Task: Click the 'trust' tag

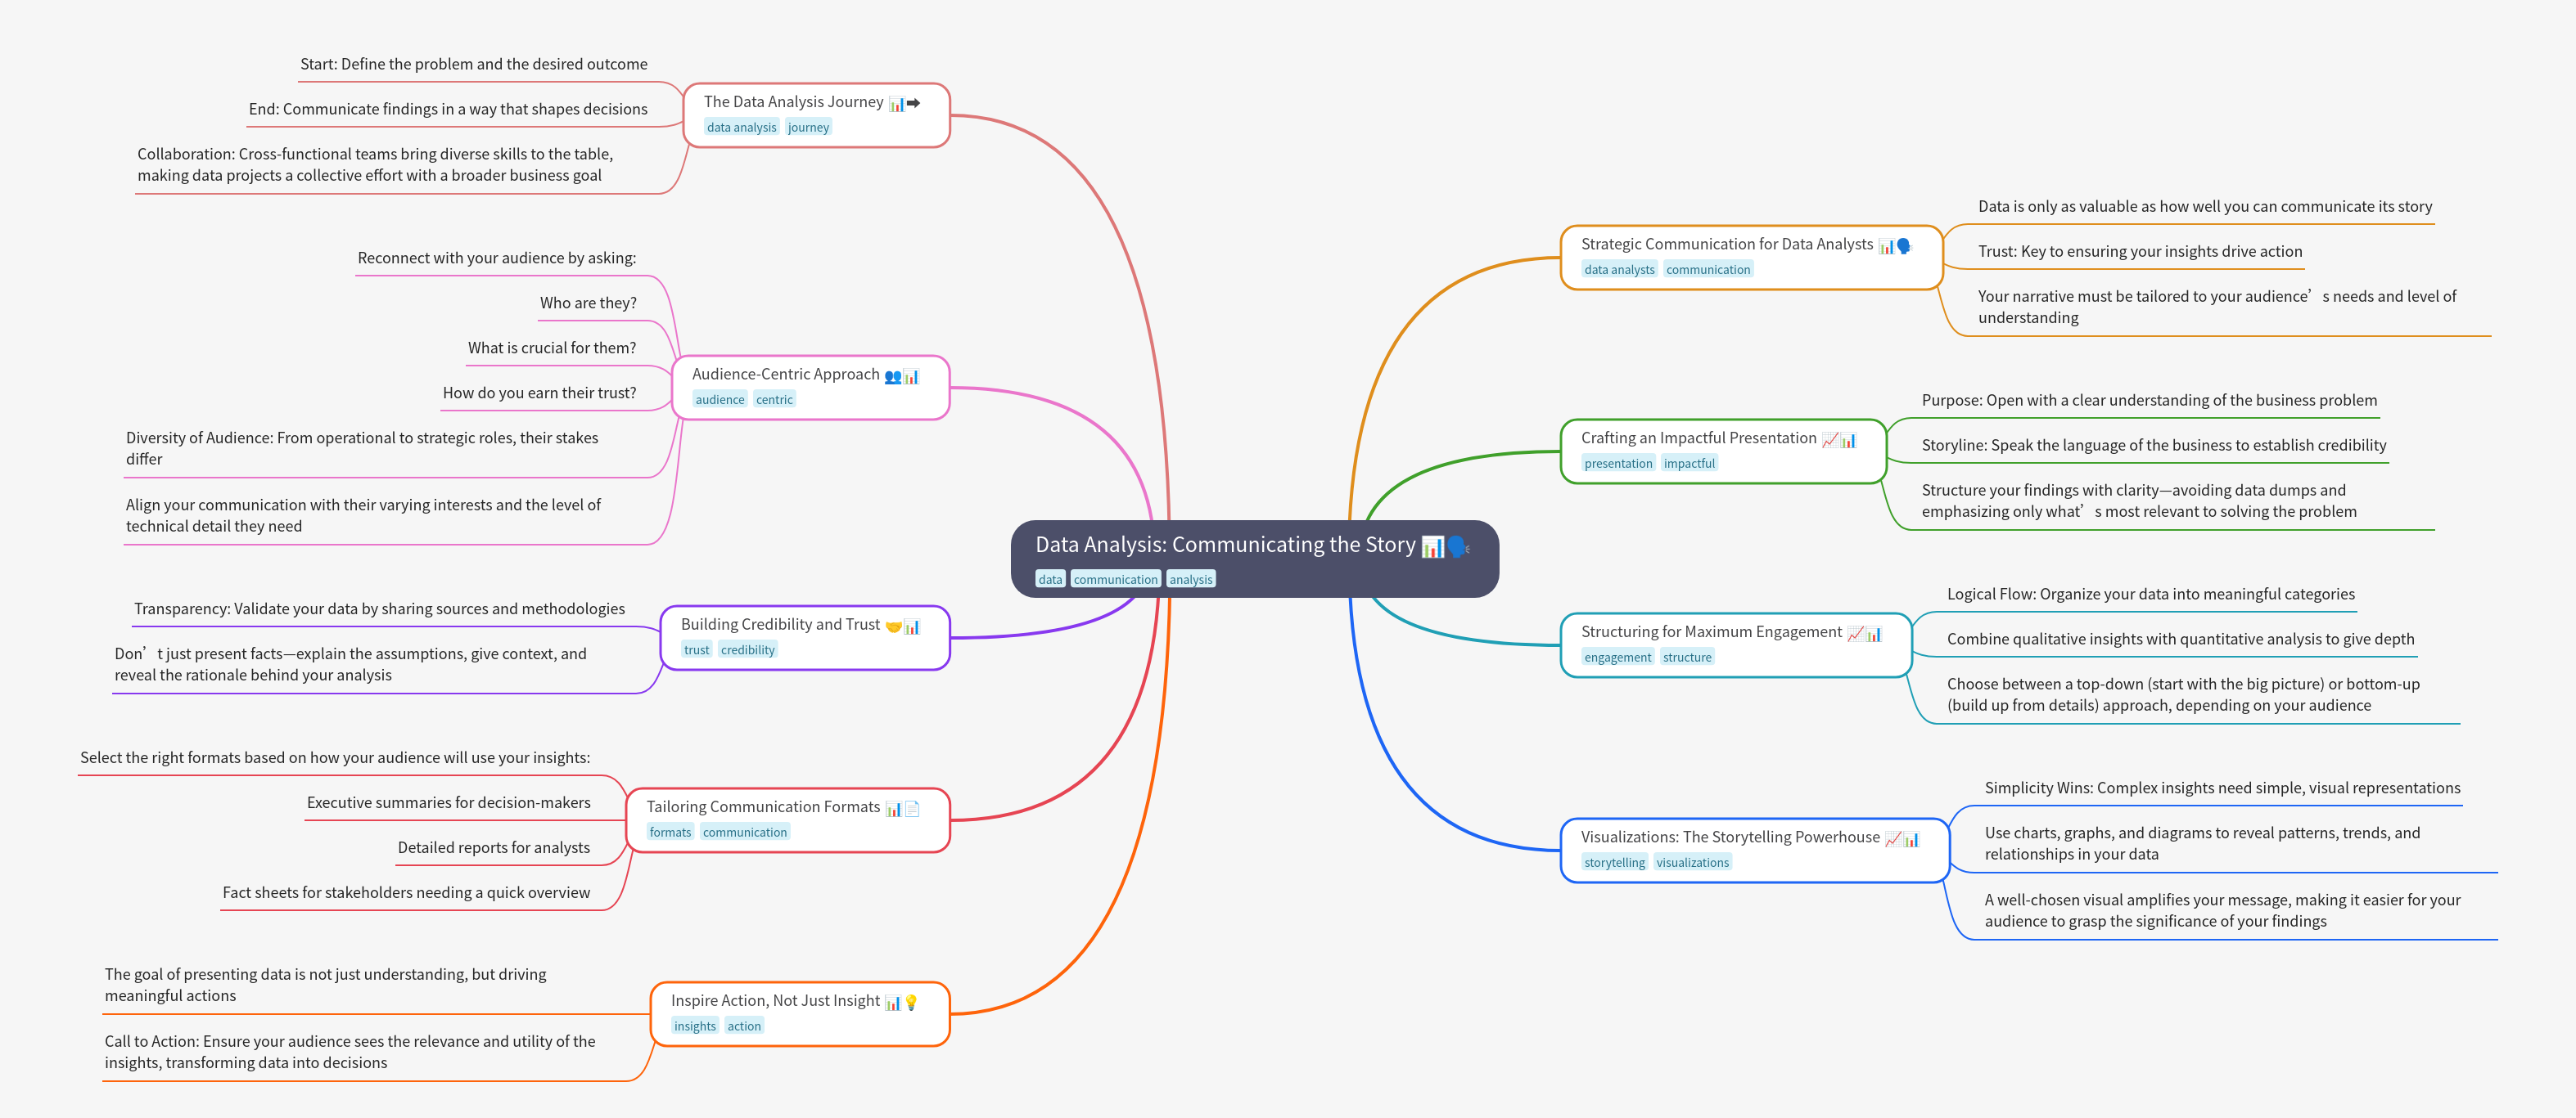Action: pos(696,650)
